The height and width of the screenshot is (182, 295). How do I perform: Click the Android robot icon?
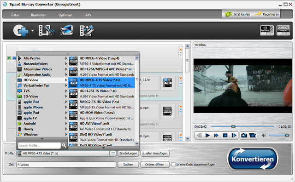pyautogui.click(x=19, y=124)
